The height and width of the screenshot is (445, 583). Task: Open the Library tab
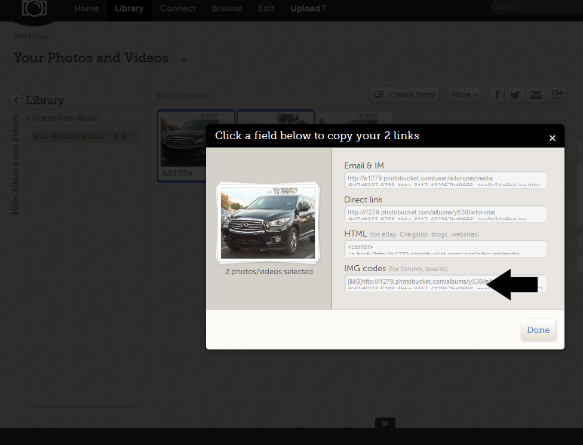point(129,8)
